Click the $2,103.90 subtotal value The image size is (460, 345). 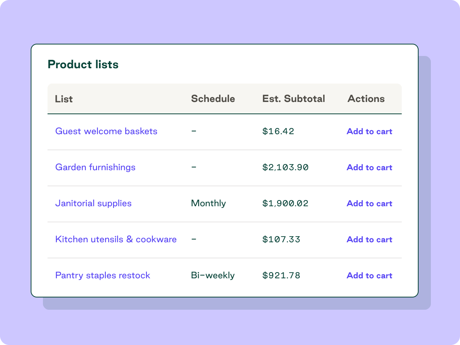pos(286,167)
